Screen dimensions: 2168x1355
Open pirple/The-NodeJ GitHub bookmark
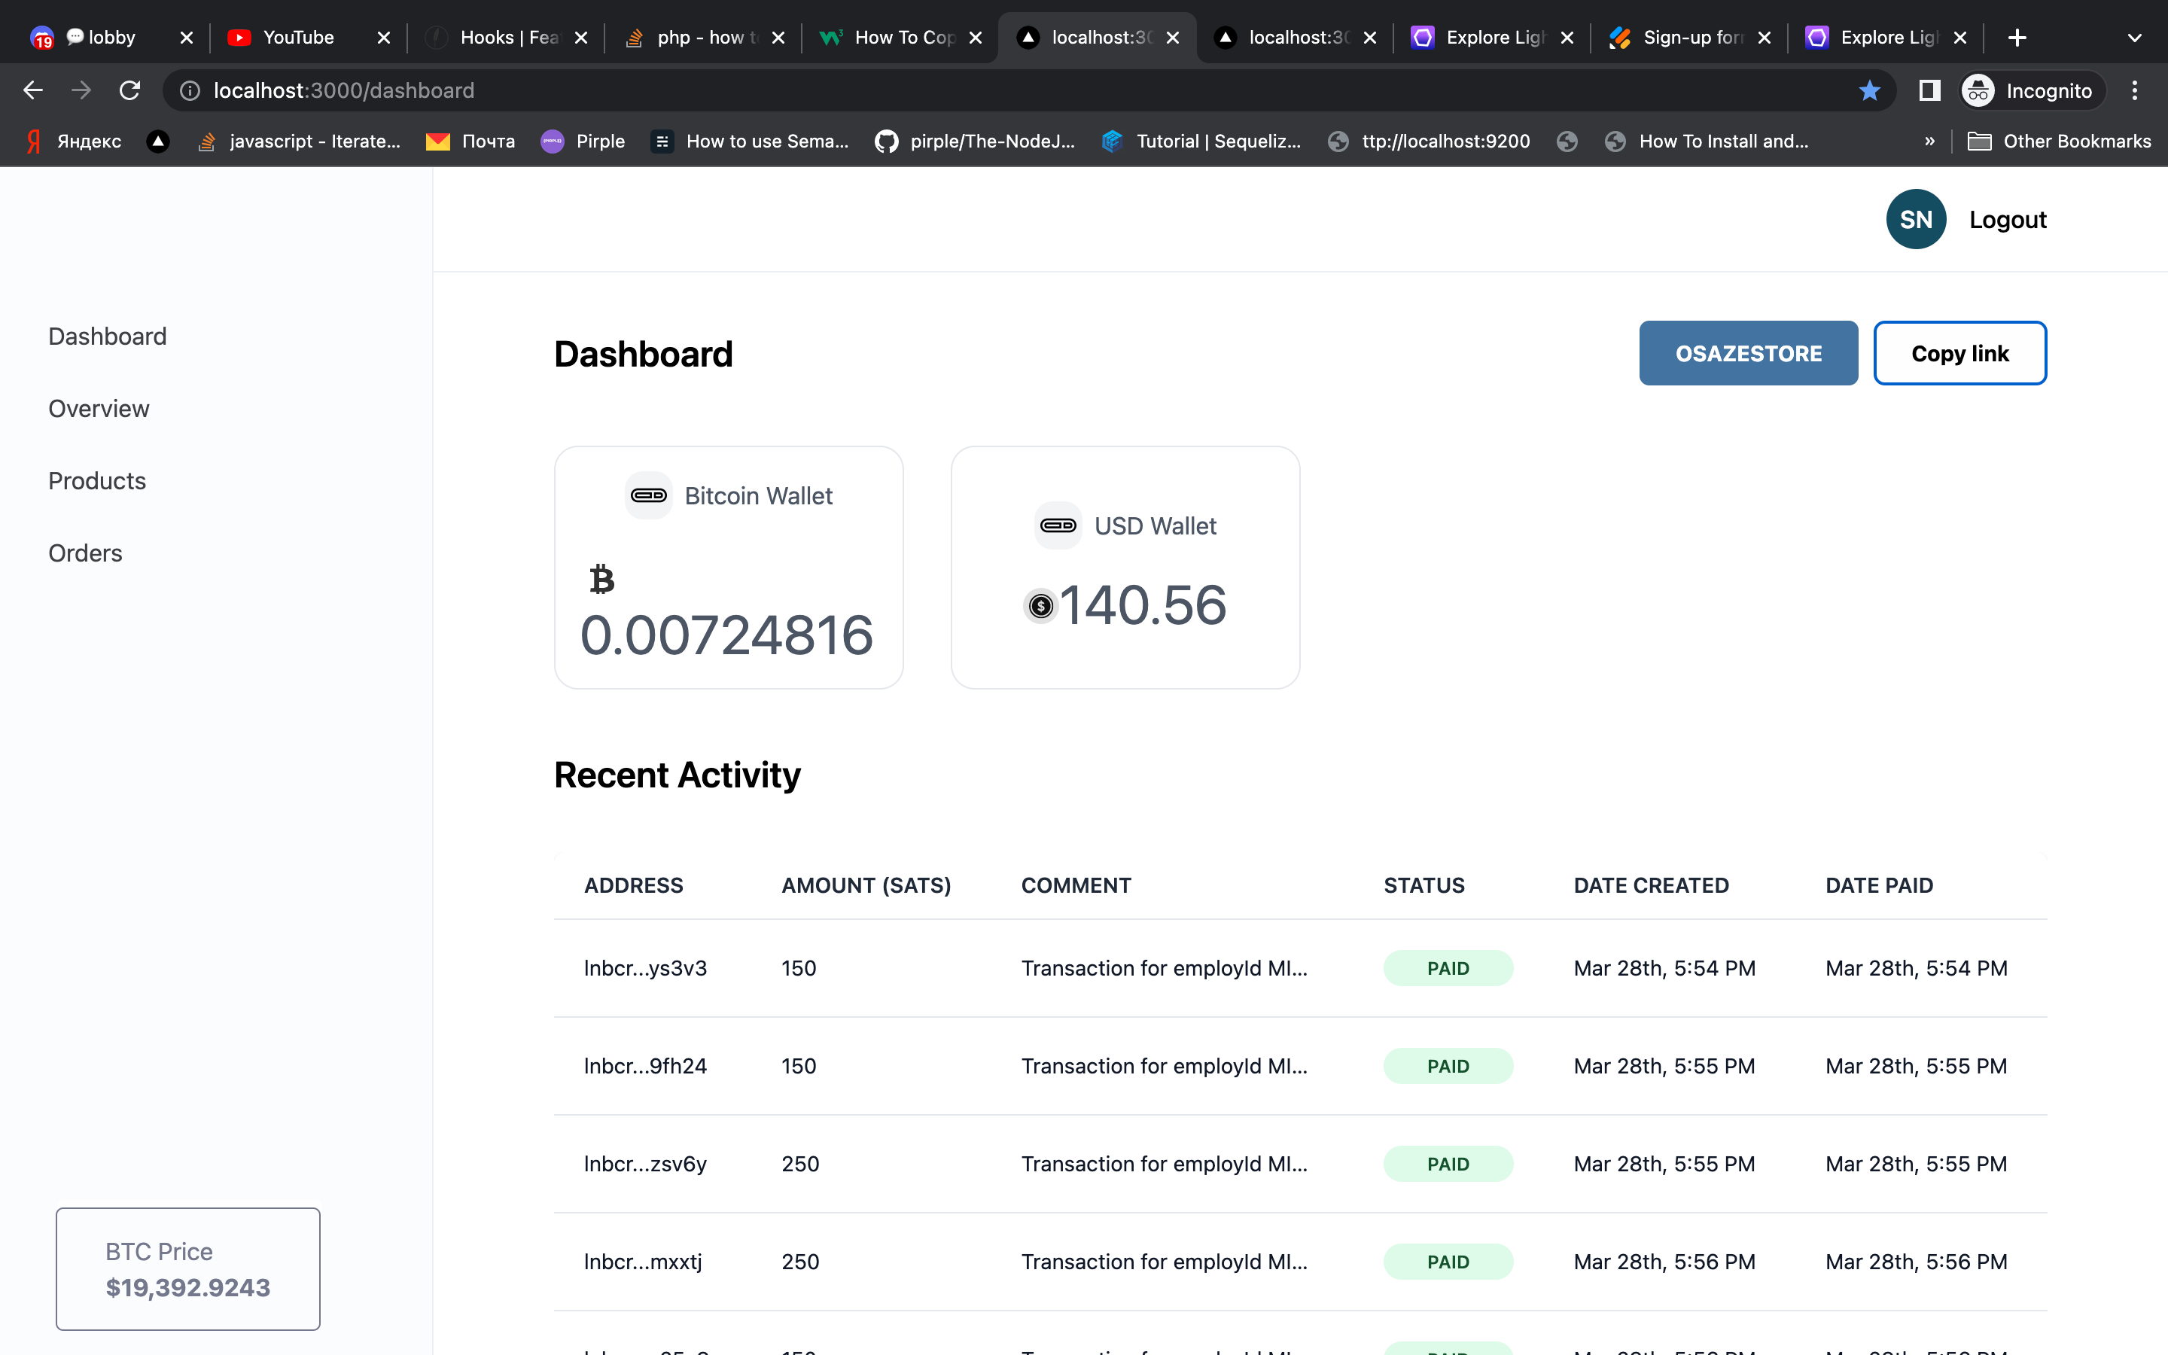(x=975, y=142)
